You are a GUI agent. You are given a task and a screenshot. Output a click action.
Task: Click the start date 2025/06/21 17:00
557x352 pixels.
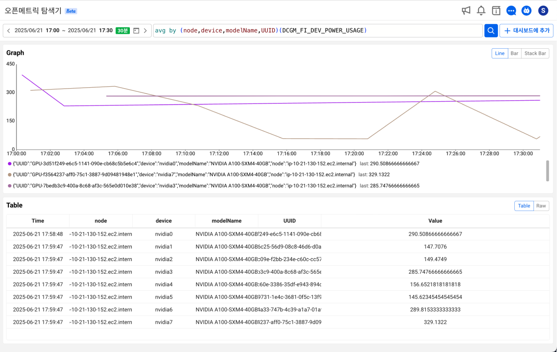click(x=37, y=31)
